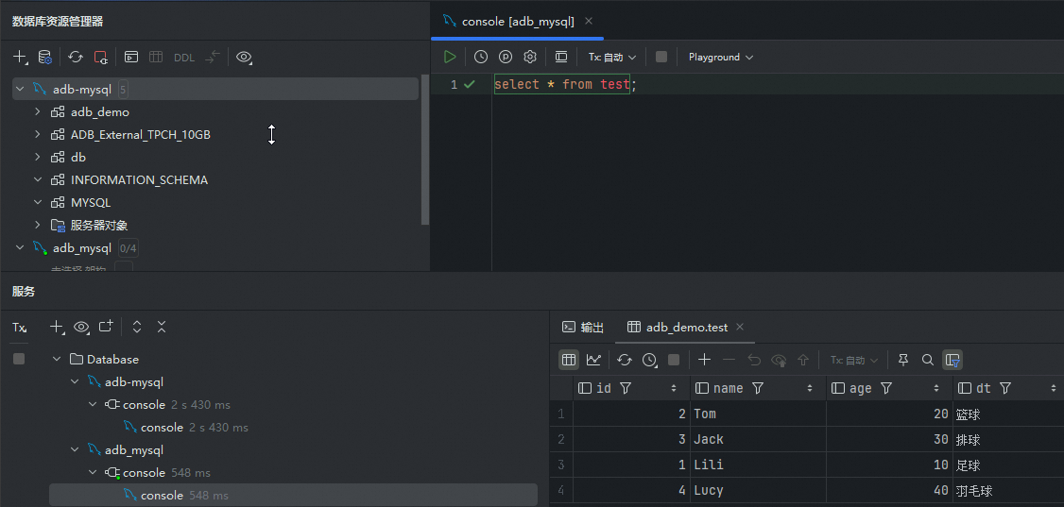Select the 羽毛球 cell
The height and width of the screenshot is (507, 1064).
point(1008,491)
